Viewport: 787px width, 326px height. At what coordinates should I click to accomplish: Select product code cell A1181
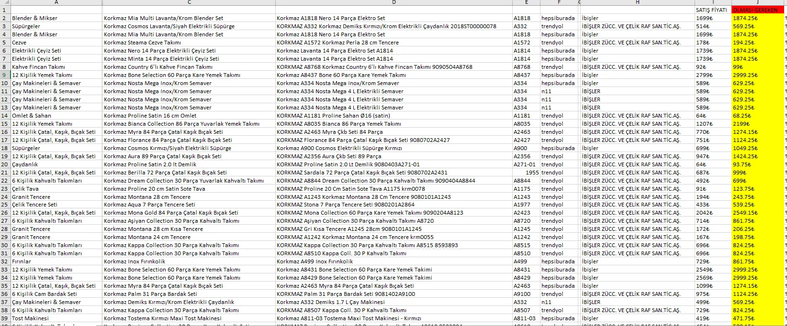point(526,116)
